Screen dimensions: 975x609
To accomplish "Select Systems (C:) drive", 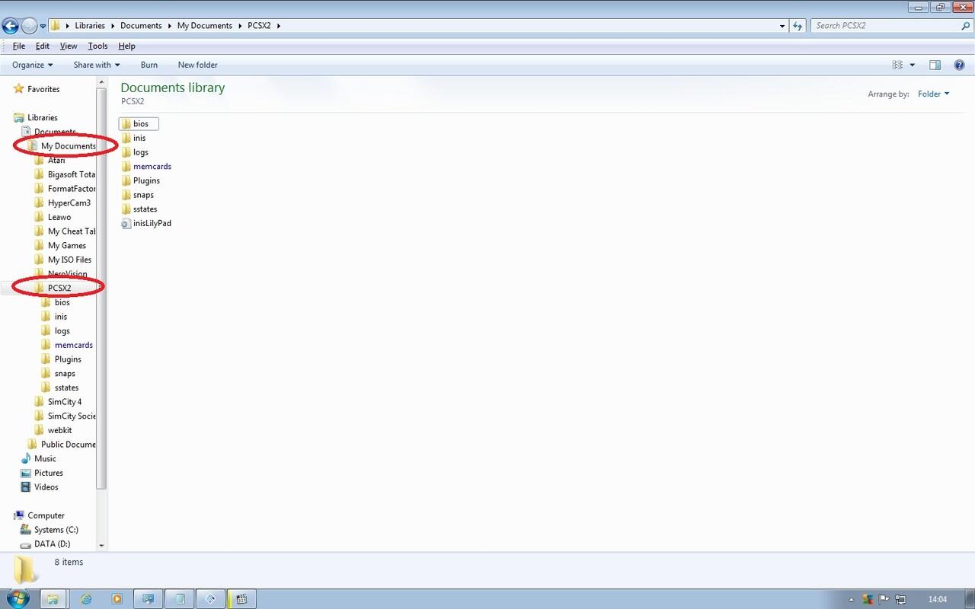I will pos(56,531).
